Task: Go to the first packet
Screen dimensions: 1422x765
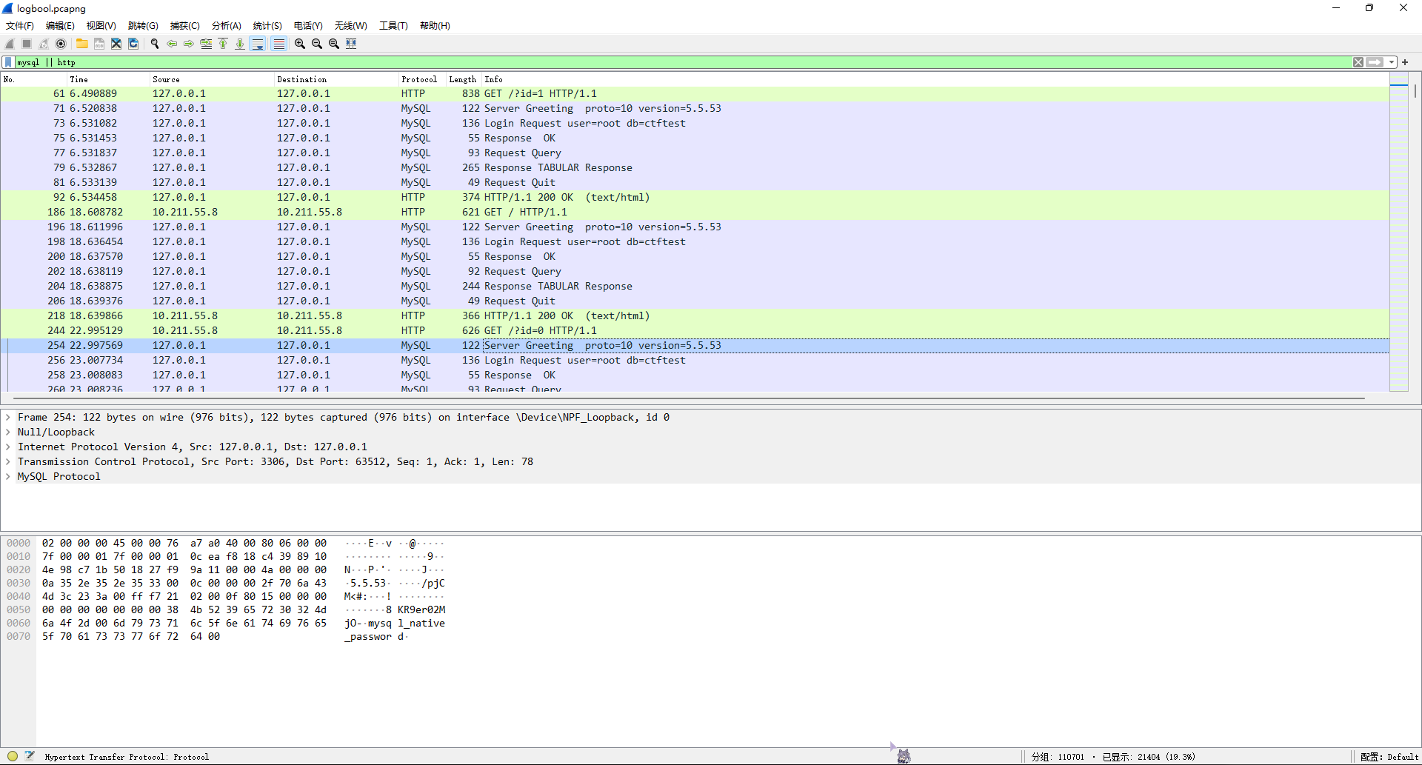Action: pos(223,44)
